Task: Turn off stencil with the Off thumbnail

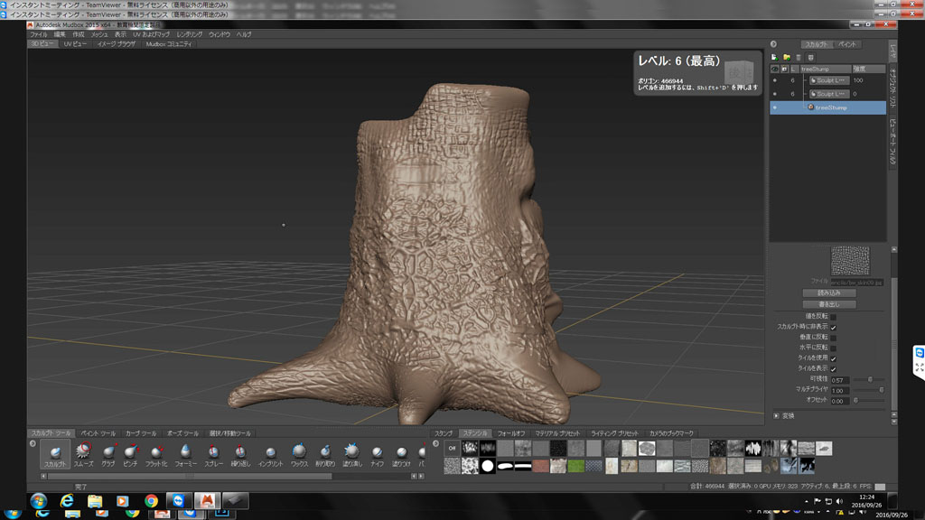Action: pyautogui.click(x=452, y=448)
